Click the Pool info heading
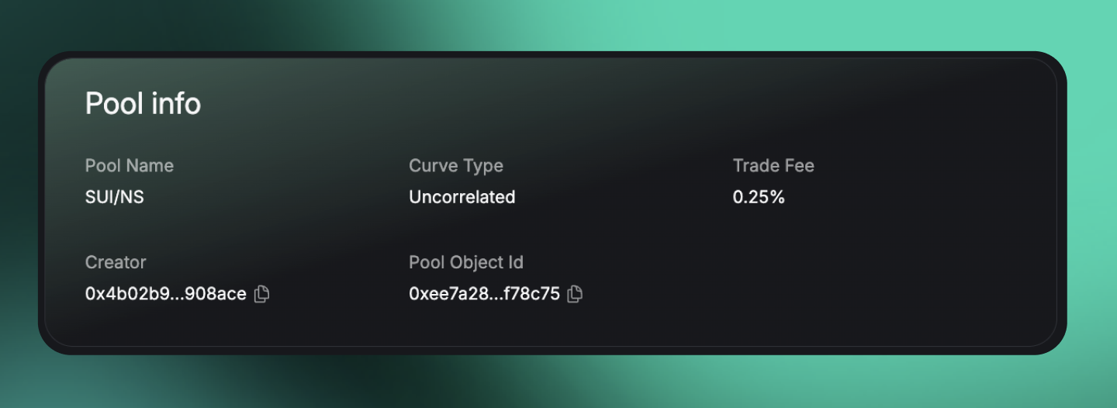The height and width of the screenshot is (408, 1117). tap(143, 104)
